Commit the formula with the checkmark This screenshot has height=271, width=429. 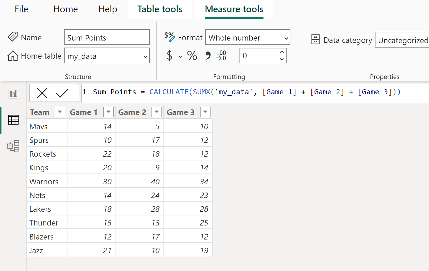62,93
